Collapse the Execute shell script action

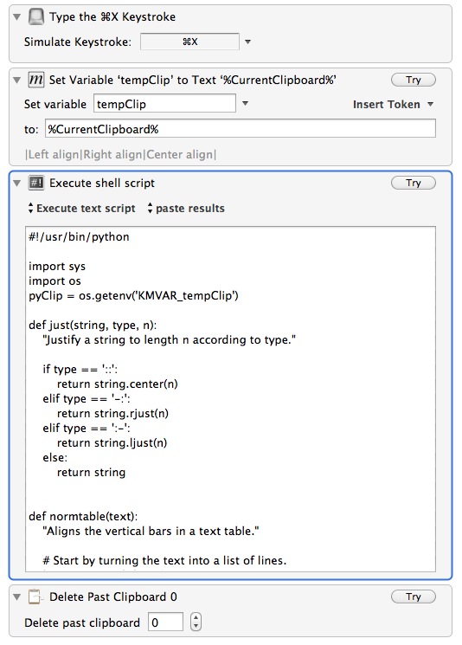pos(16,183)
